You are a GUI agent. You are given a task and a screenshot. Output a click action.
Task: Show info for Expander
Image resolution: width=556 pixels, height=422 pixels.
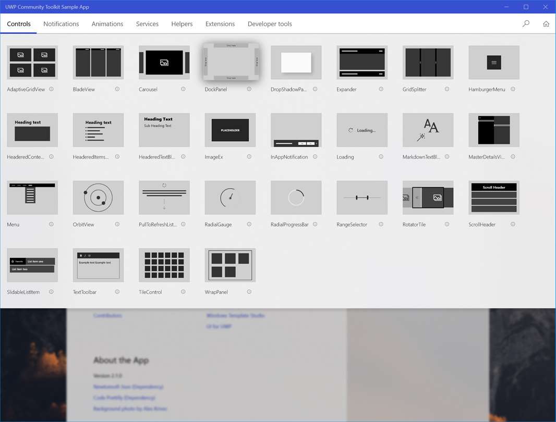click(381, 89)
